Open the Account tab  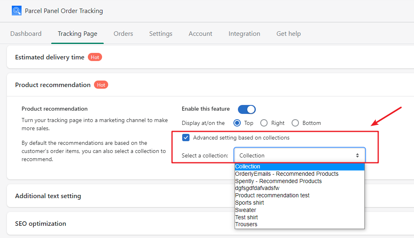(x=200, y=33)
